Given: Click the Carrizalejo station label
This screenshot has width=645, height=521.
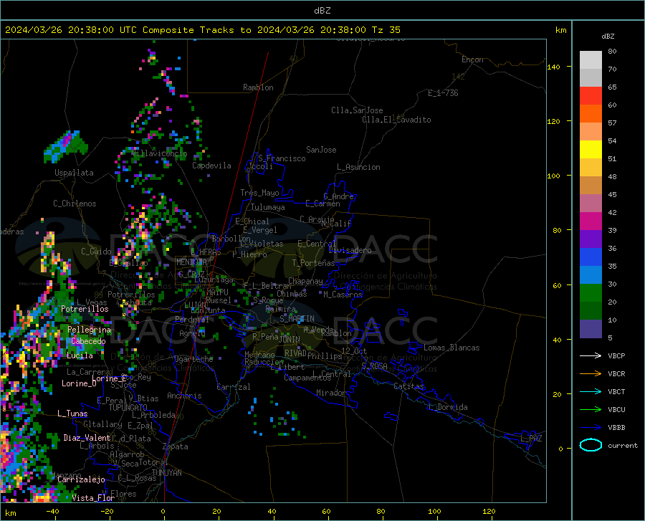Looking at the screenshot, I should point(81,479).
